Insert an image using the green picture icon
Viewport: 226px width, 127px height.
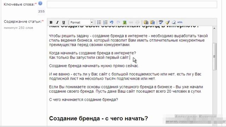125,22
